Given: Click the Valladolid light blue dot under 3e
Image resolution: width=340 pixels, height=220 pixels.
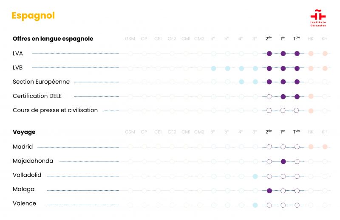Looking at the screenshot, I should (255, 176).
